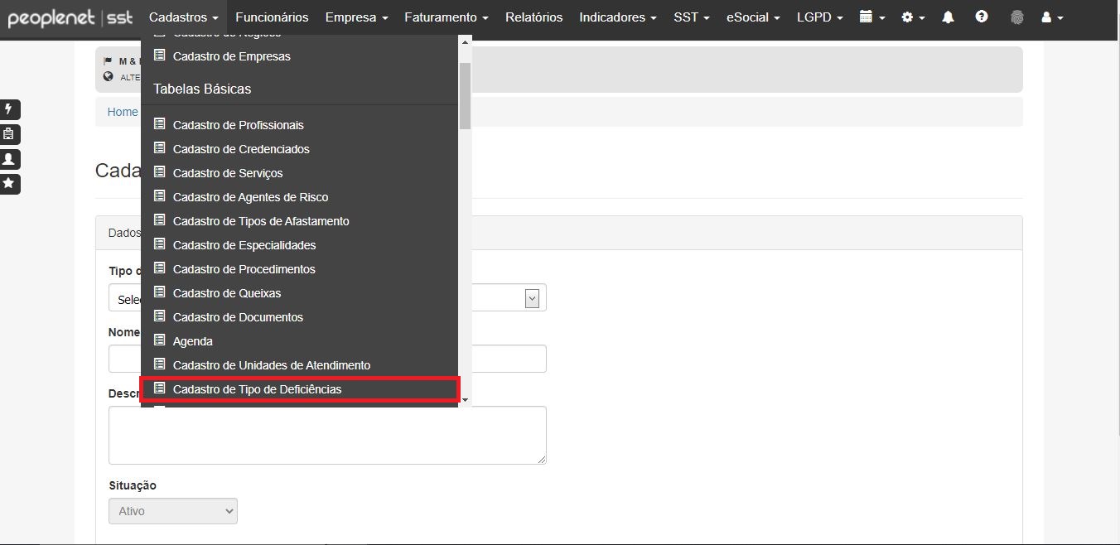The height and width of the screenshot is (545, 1120).
Task: Open Relatórios in navbar
Action: pyautogui.click(x=533, y=17)
